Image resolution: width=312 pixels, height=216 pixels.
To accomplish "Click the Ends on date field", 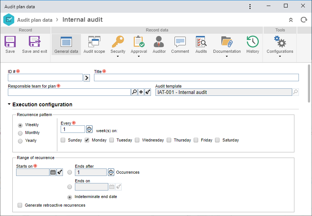I will 91,187.
